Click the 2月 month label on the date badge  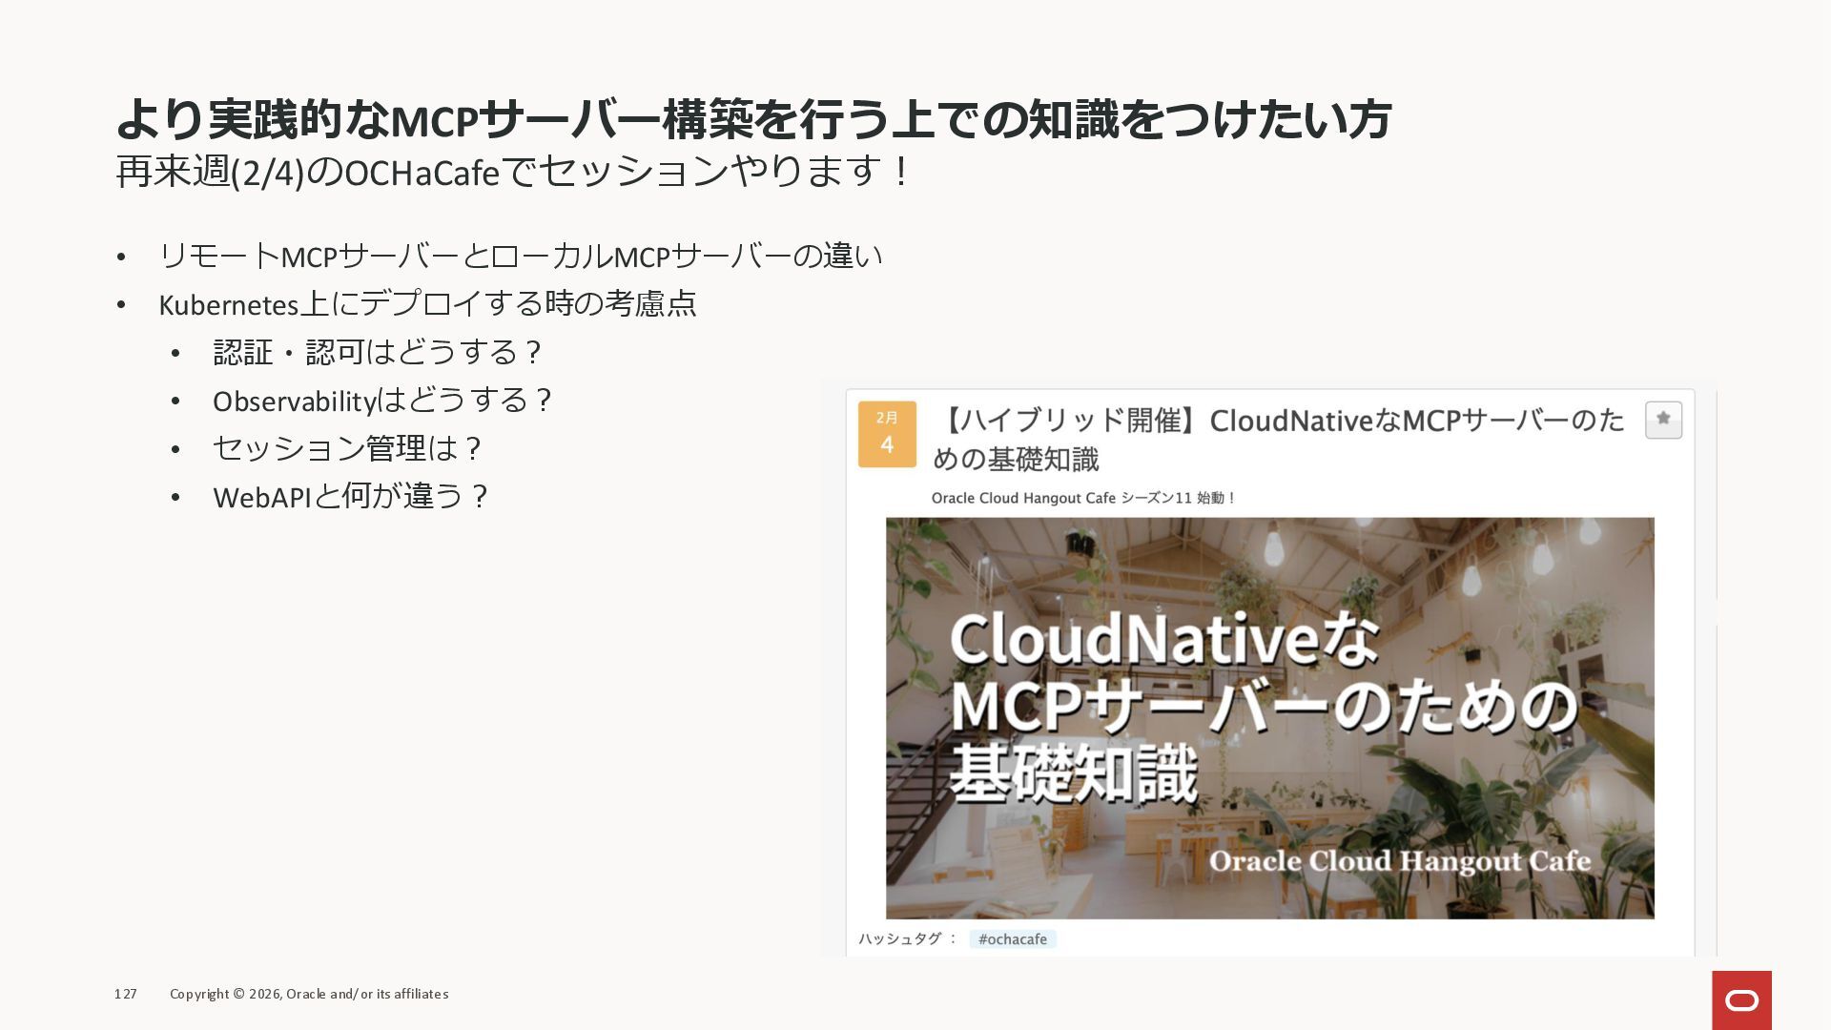click(x=887, y=418)
